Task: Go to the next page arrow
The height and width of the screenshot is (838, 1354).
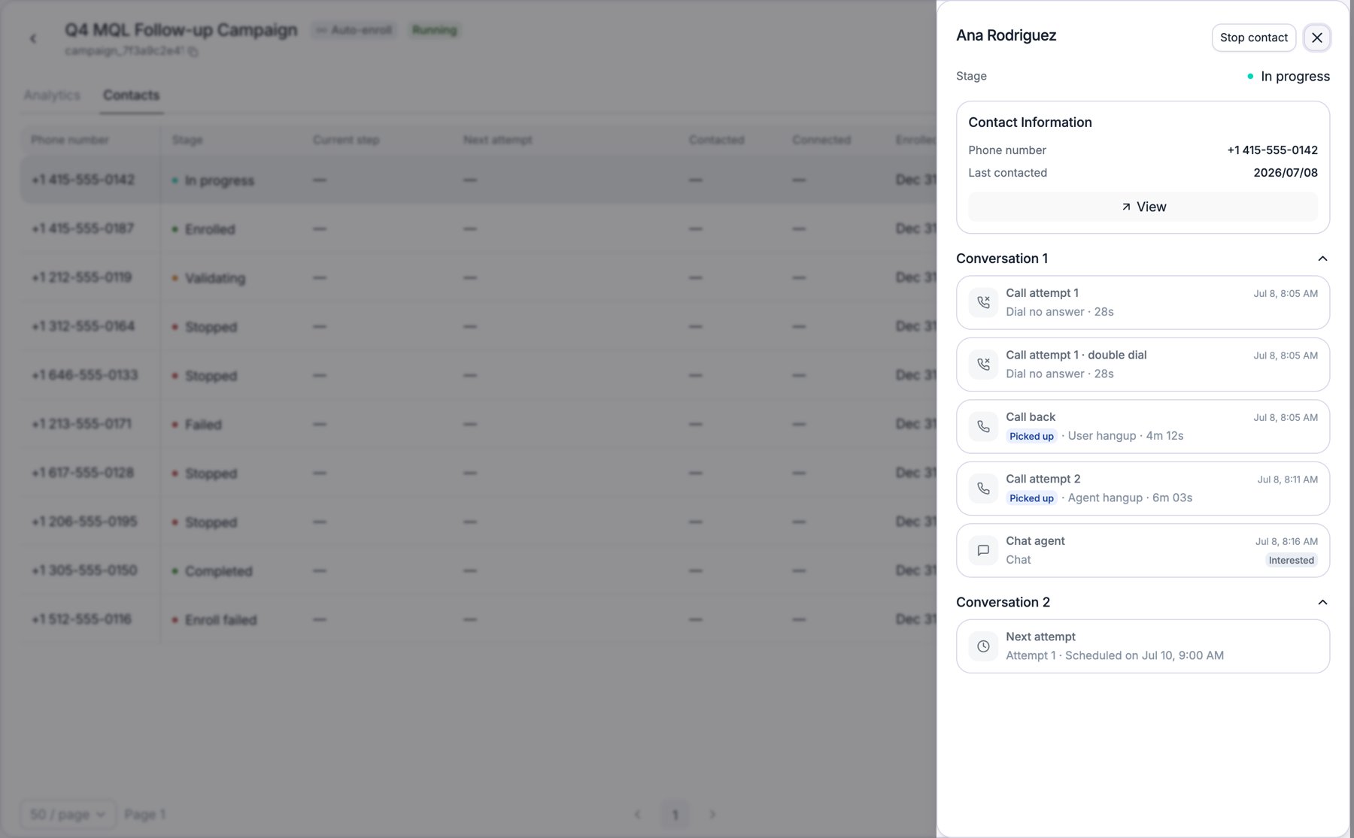Action: [712, 815]
